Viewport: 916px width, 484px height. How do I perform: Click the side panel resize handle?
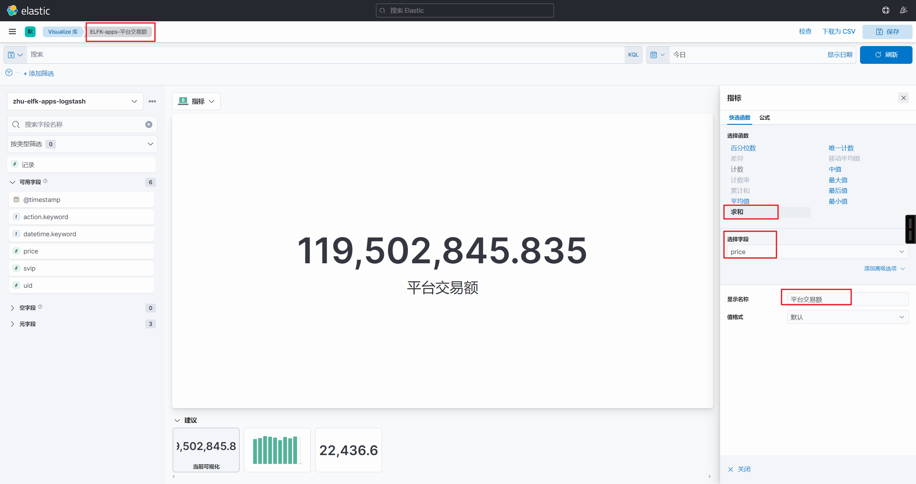(x=910, y=229)
